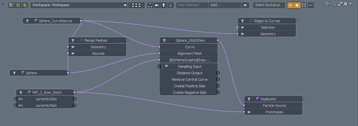Viewport: 358px width, 126px height.
Task: Click the gear icon on Edges to Curves
Action: pos(251,21)
